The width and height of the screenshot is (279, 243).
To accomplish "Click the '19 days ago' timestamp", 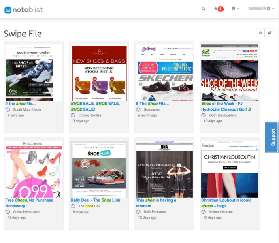I will pyautogui.click(x=213, y=121).
